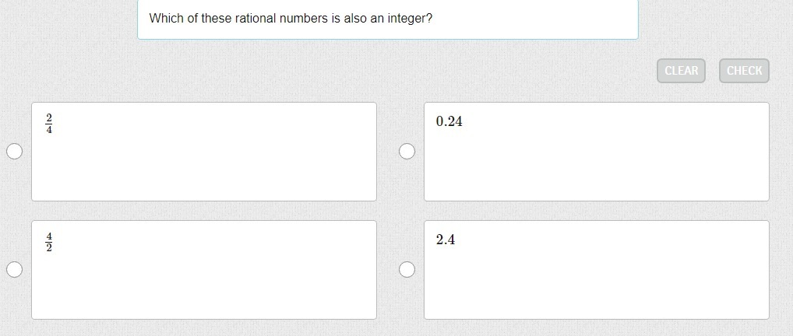Click the word 'numbers' in question
Image resolution: width=793 pixels, height=336 pixels.
click(304, 18)
